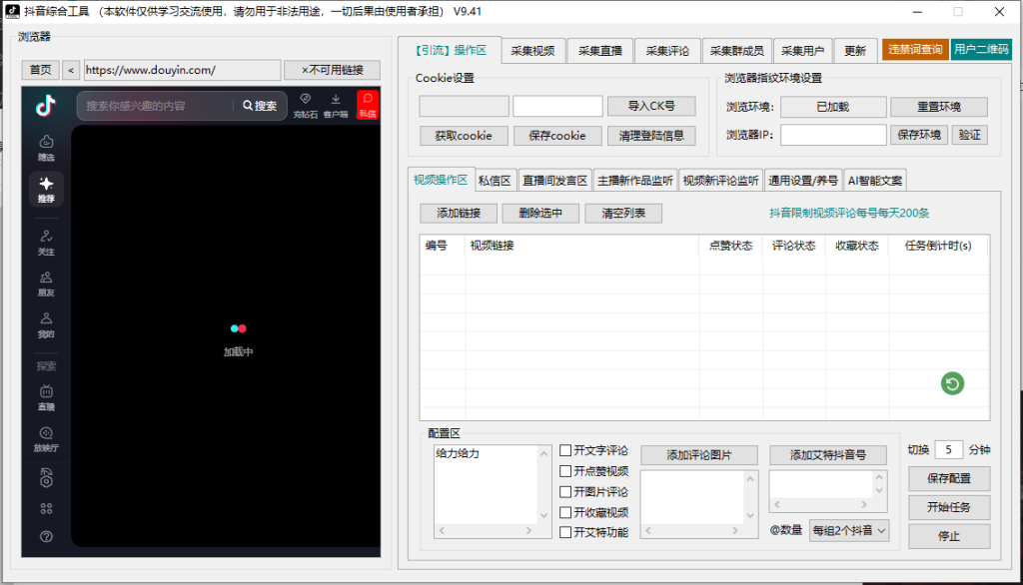Click the 搜索 magnifier in Douyin search bar
Screen dimensions: 1023x585
[251, 107]
